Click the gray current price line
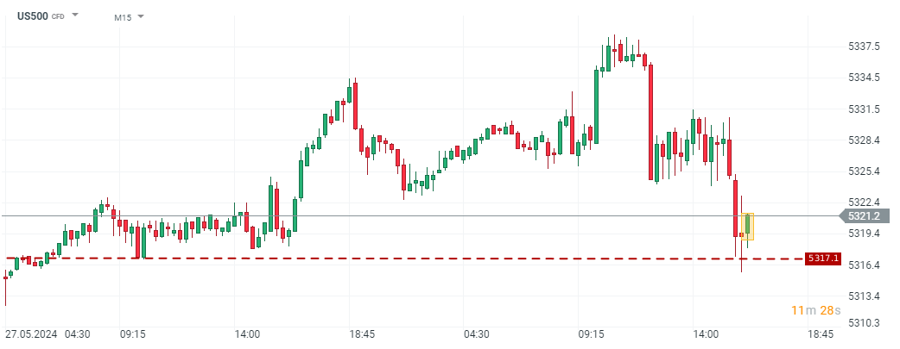The image size is (900, 349). [432, 215]
